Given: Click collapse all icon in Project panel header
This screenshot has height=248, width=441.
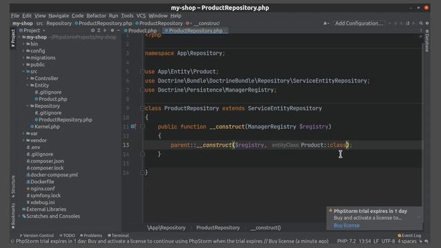Looking at the screenshot, I should coord(105,30).
